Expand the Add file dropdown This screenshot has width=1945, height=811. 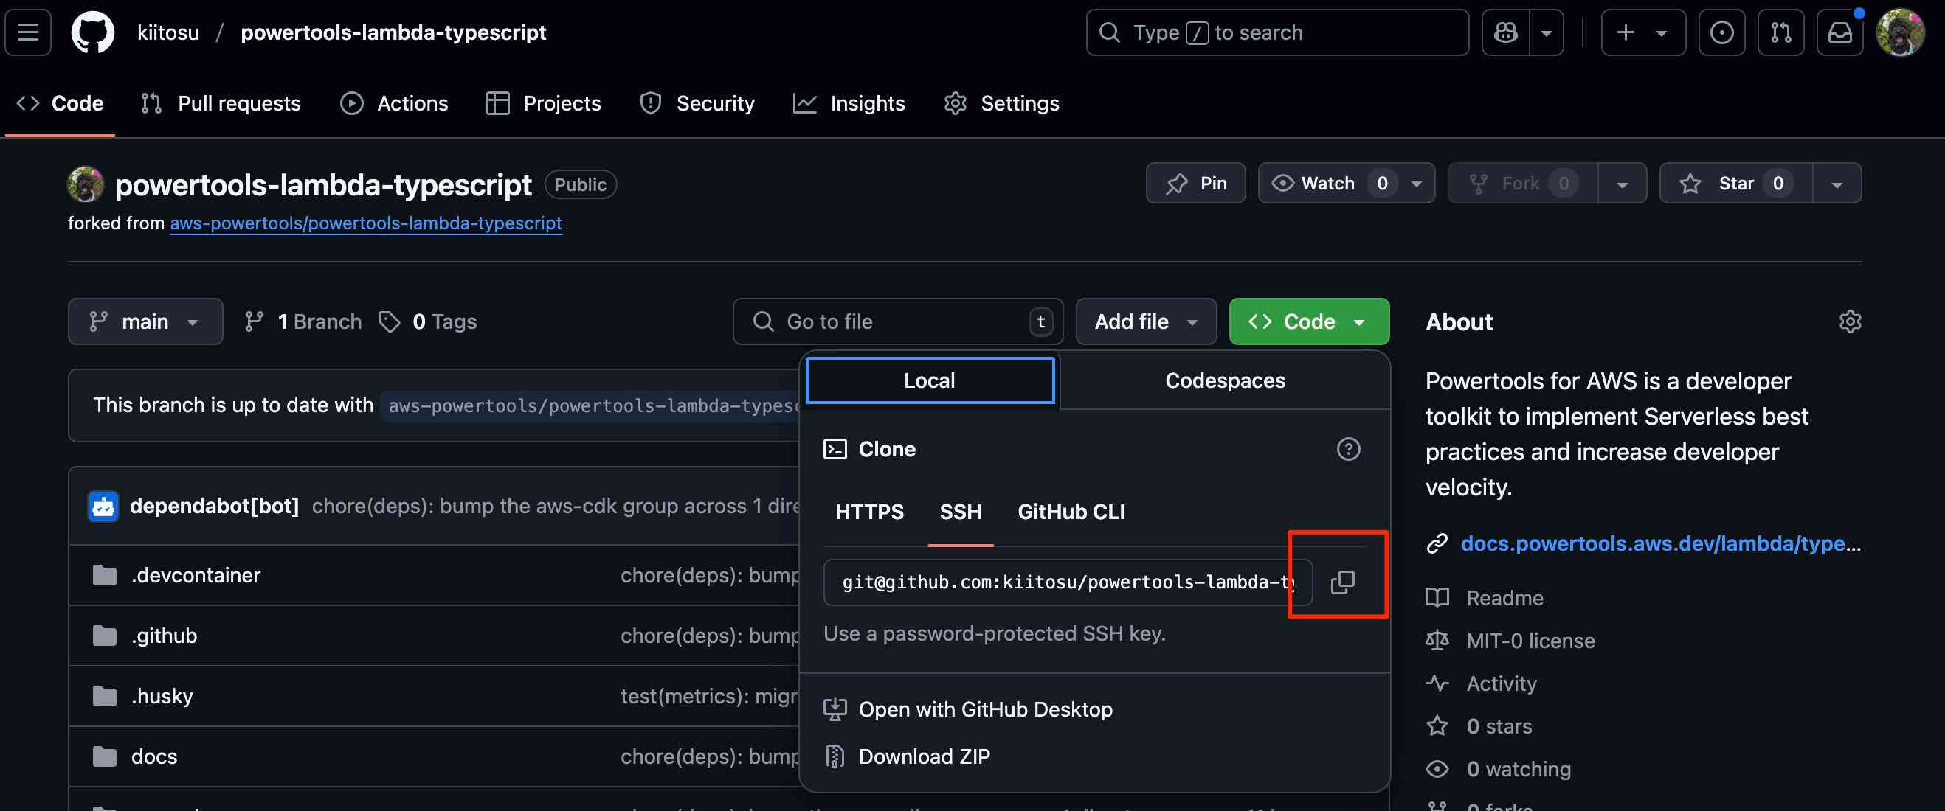[x=1145, y=321]
